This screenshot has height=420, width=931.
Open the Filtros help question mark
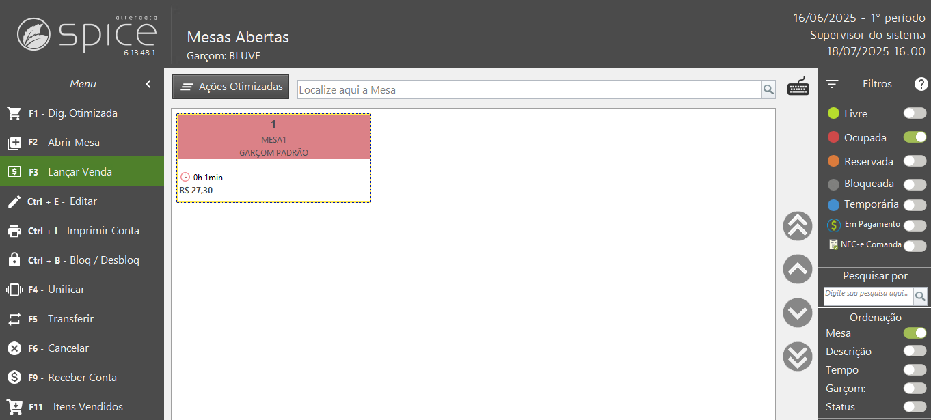click(921, 84)
